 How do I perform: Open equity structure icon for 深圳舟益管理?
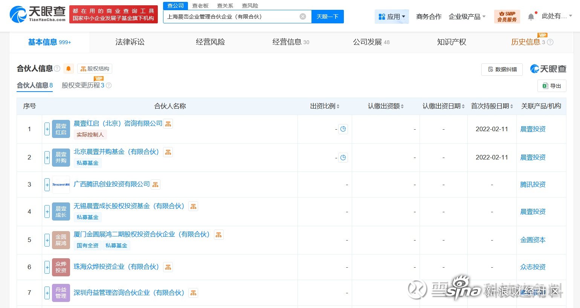click(x=193, y=293)
